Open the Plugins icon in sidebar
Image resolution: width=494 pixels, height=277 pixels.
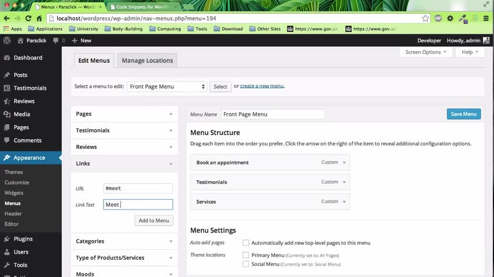click(x=7, y=239)
